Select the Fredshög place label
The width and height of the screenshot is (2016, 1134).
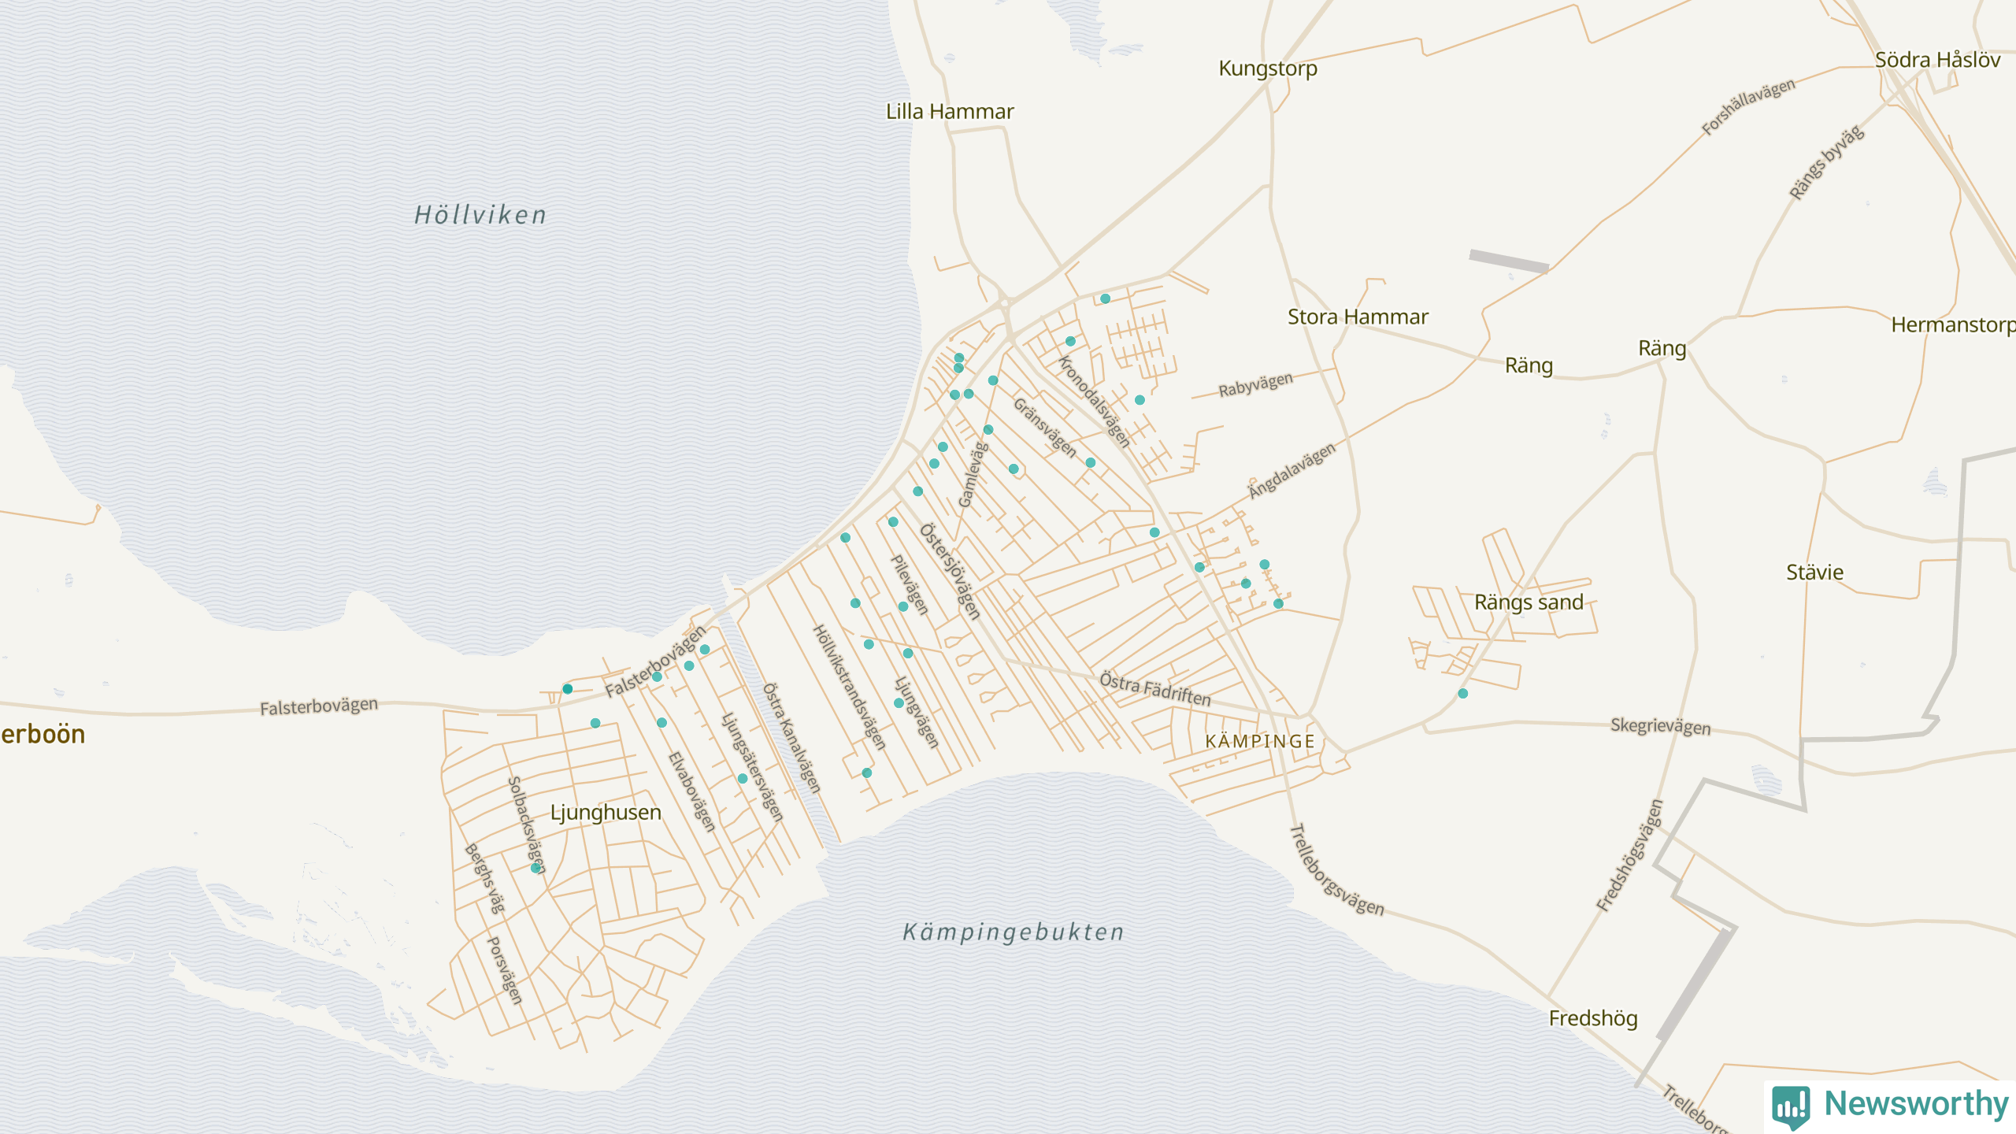tap(1593, 1018)
